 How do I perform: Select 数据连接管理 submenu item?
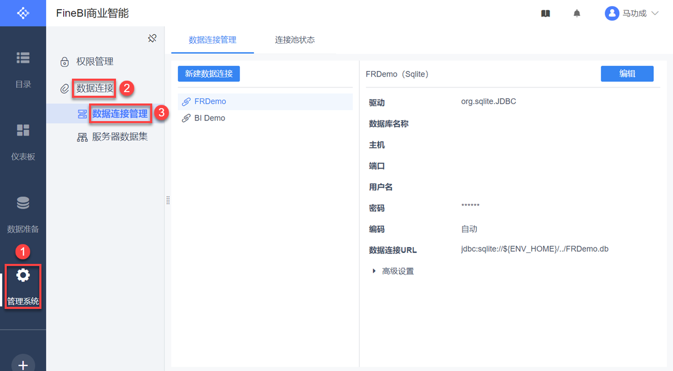pos(120,114)
